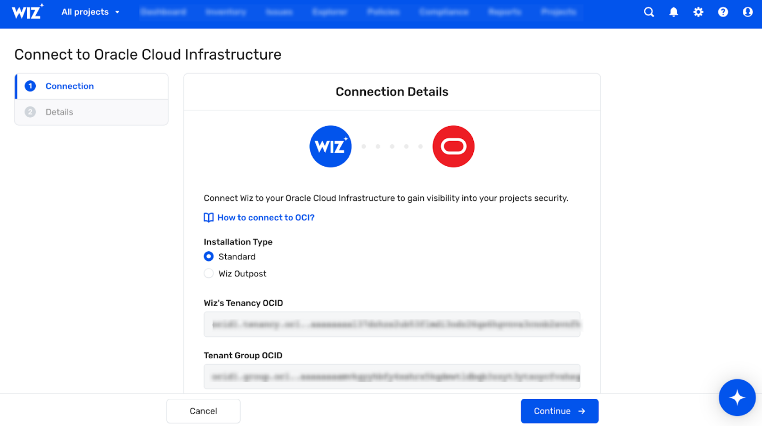The image size is (762, 426).
Task: Open notifications bell icon
Action: point(674,12)
